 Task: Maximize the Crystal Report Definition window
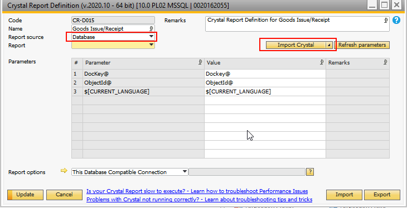click(x=384, y=5)
